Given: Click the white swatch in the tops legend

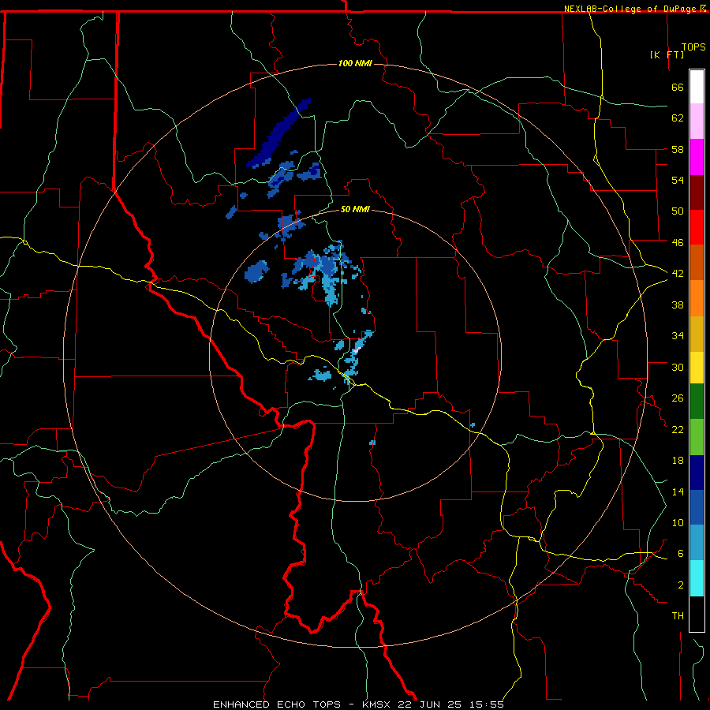Looking at the screenshot, I should [697, 87].
